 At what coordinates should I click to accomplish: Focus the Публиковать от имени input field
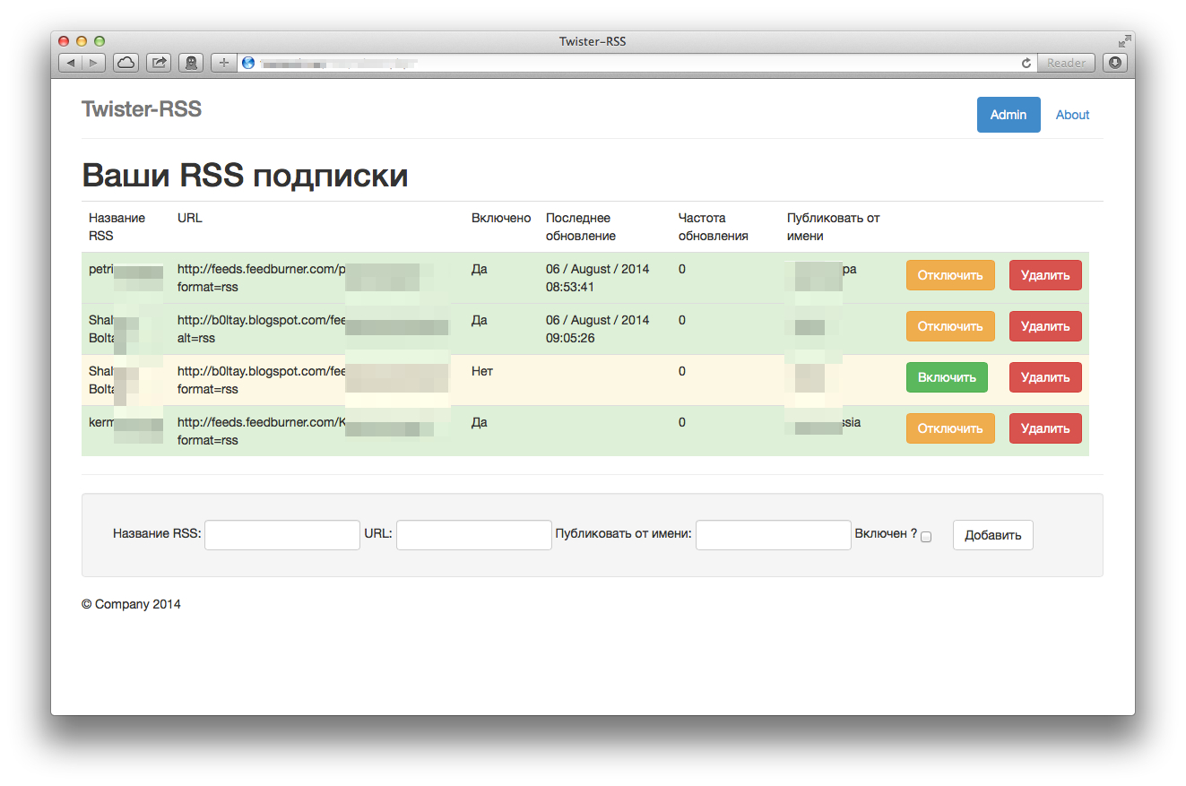point(774,535)
